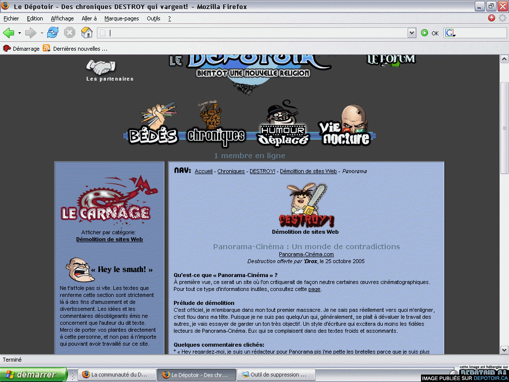The height and width of the screenshot is (382, 509).
Task: Click the 'Panorama-Cinéma : Un monde de contradictions' heading
Action: [306, 247]
